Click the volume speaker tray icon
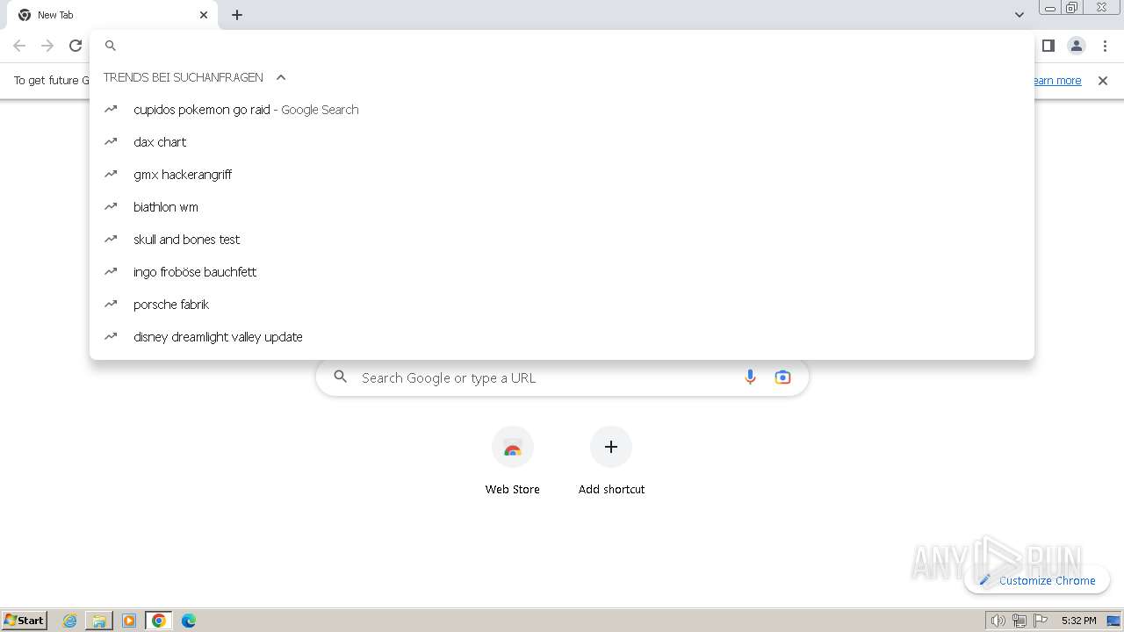 (x=998, y=621)
